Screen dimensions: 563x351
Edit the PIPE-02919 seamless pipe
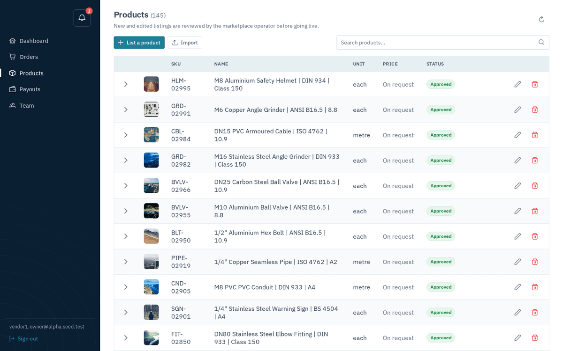pos(517,262)
